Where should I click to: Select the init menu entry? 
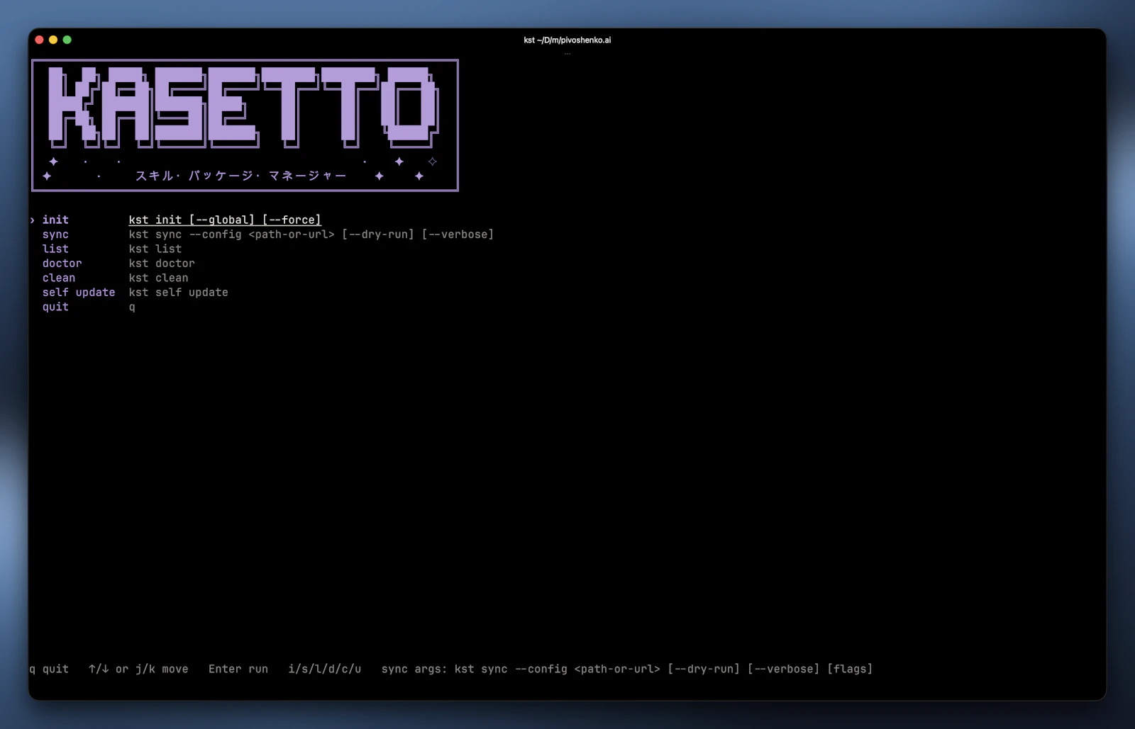(55, 220)
